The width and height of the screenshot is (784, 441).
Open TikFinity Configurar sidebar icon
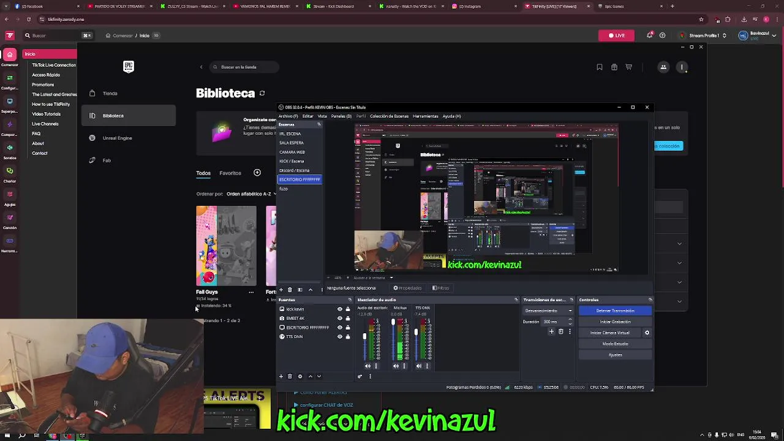[x=10, y=78]
